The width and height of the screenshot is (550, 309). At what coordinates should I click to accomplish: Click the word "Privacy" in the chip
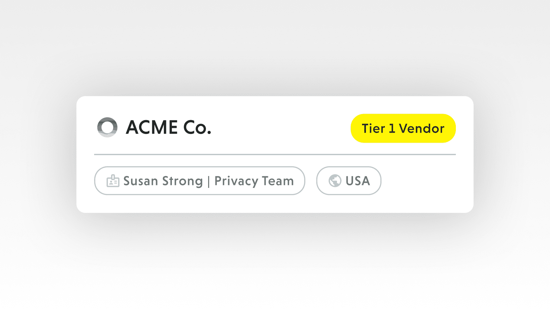point(236,181)
